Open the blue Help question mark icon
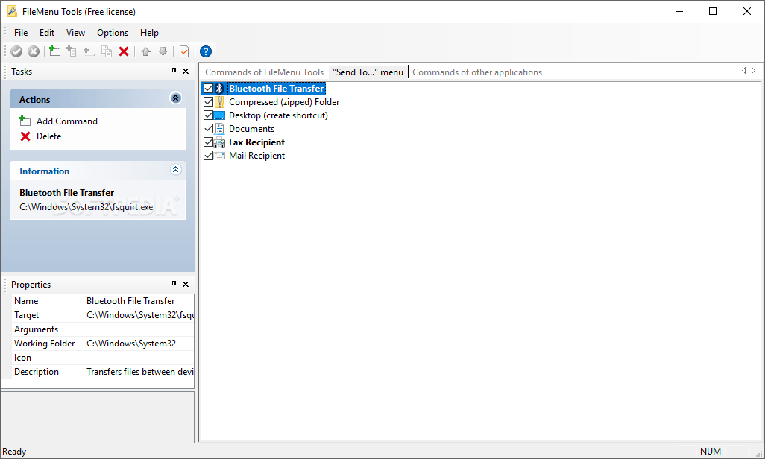 click(x=206, y=51)
